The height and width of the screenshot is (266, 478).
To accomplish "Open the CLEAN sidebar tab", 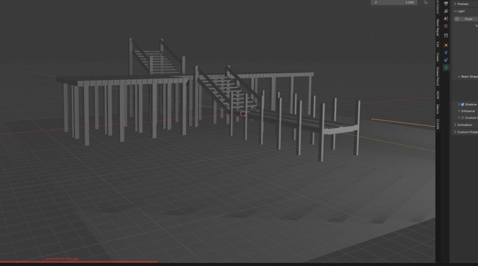I will point(438,123).
